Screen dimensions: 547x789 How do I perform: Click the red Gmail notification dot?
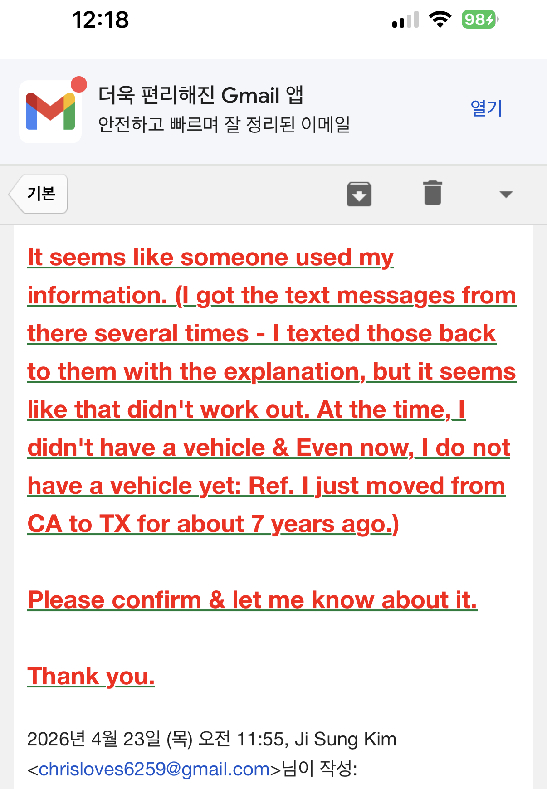click(x=79, y=84)
